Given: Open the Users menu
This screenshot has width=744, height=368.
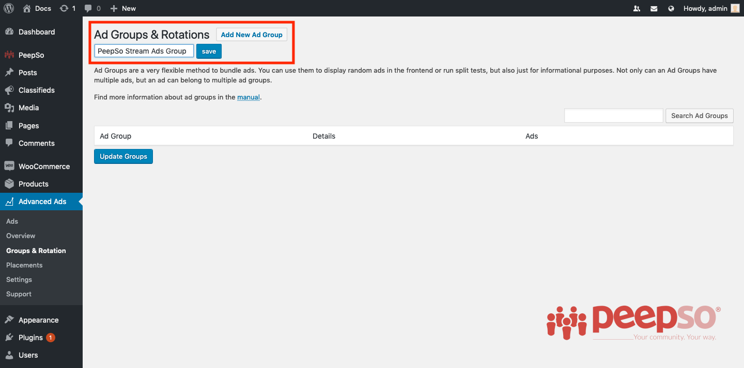Looking at the screenshot, I should tap(41, 355).
